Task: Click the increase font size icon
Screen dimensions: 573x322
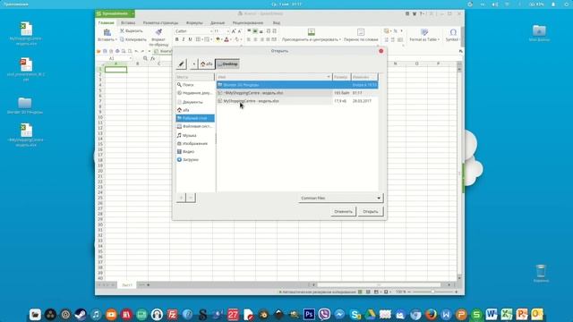Action: click(x=234, y=31)
